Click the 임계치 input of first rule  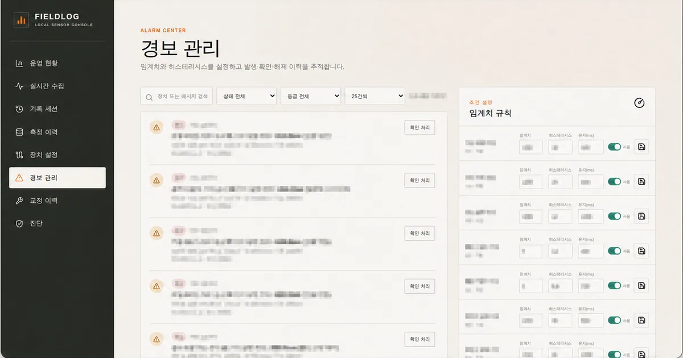coord(530,147)
